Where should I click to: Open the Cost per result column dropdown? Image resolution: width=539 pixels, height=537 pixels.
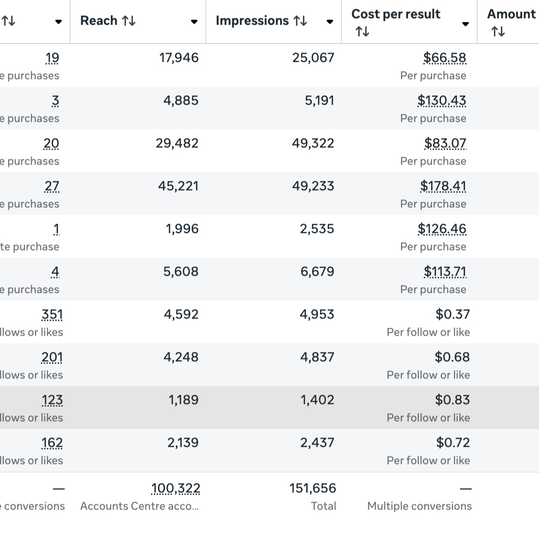(x=466, y=24)
